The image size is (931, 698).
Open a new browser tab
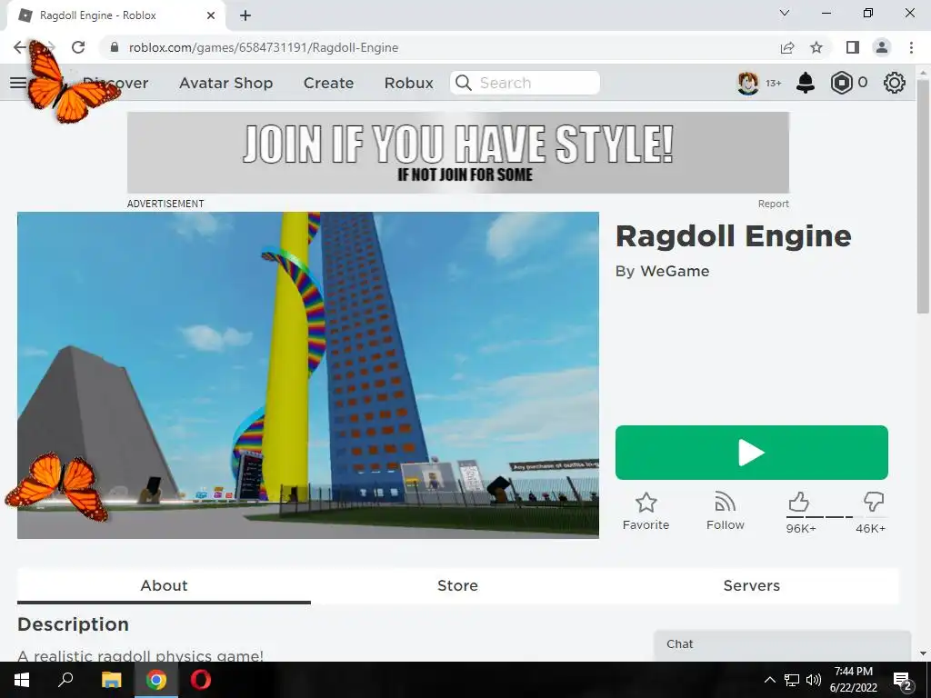click(x=245, y=15)
